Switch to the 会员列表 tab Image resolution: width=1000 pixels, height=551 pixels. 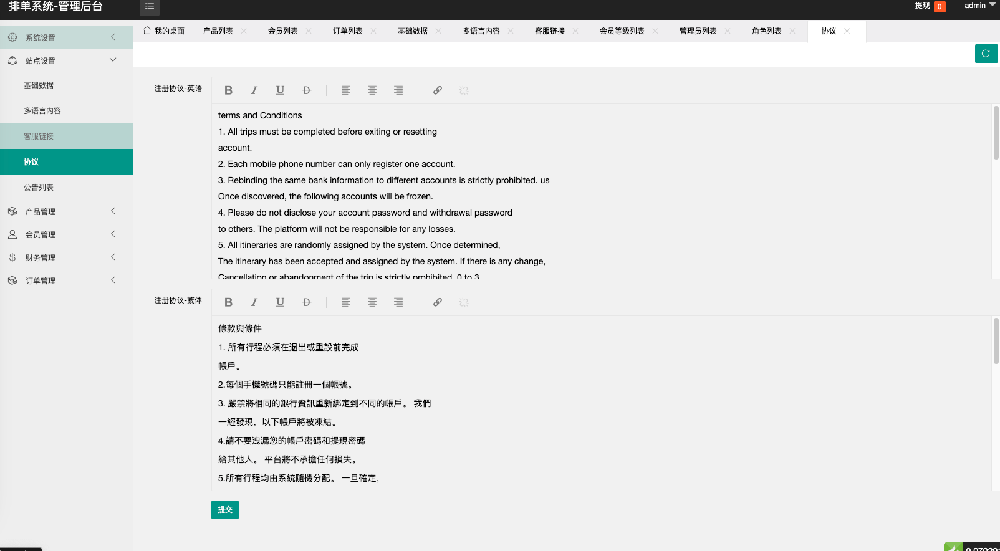(x=282, y=31)
